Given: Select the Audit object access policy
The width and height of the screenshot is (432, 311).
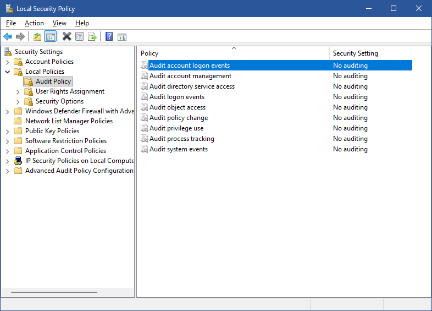Looking at the screenshot, I should click(178, 107).
